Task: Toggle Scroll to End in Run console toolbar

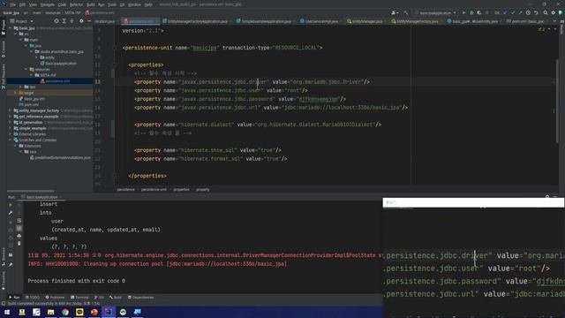Action: 19,228
